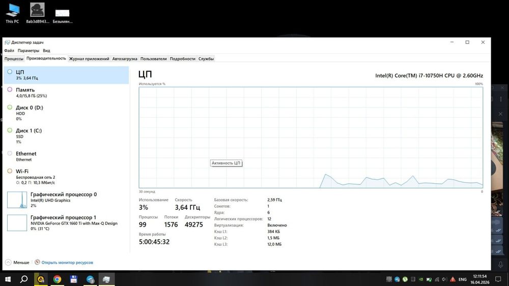Image resolution: width=509 pixels, height=286 pixels.
Task: Switch input language via ENG indicator
Action: (x=463, y=279)
